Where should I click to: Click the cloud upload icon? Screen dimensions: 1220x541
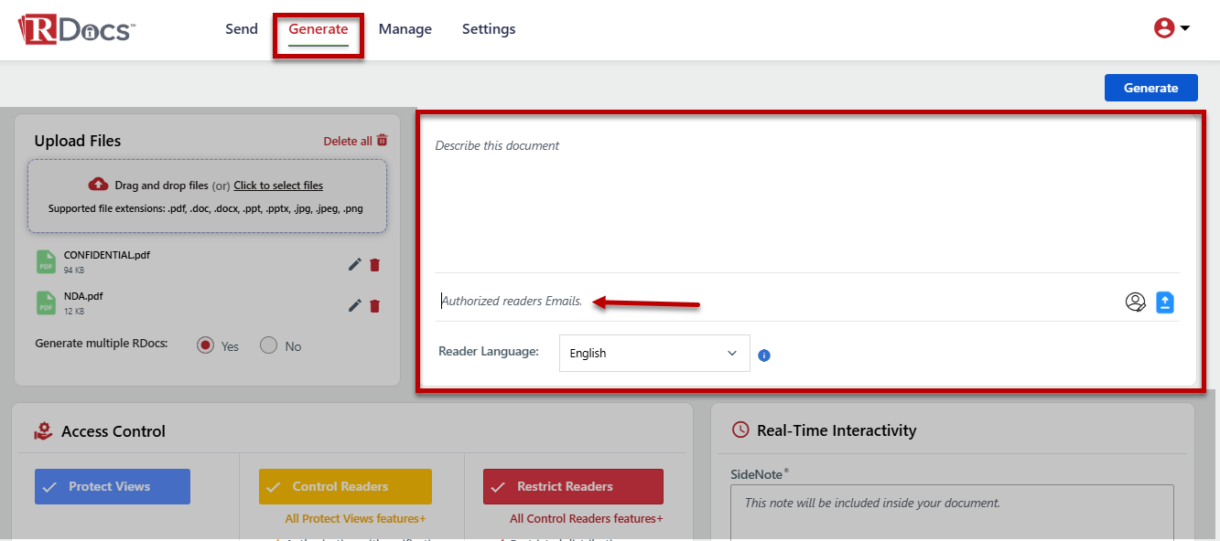(98, 185)
